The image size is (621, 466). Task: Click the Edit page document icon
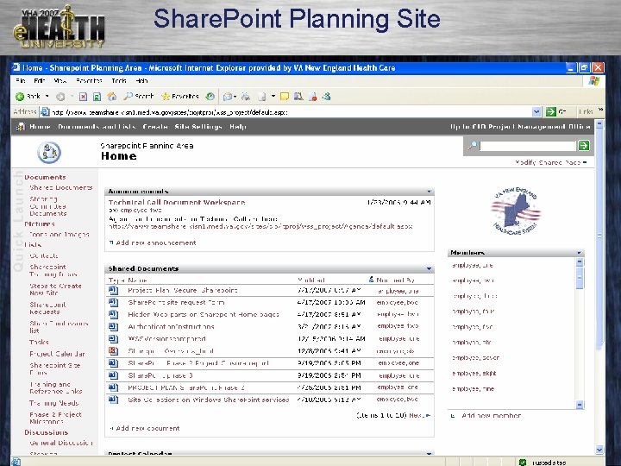pyautogui.click(x=262, y=97)
